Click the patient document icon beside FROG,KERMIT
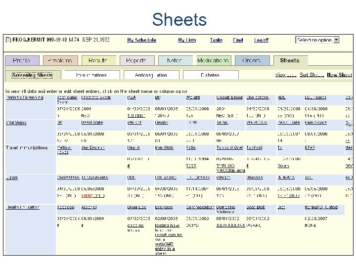 pos(8,40)
